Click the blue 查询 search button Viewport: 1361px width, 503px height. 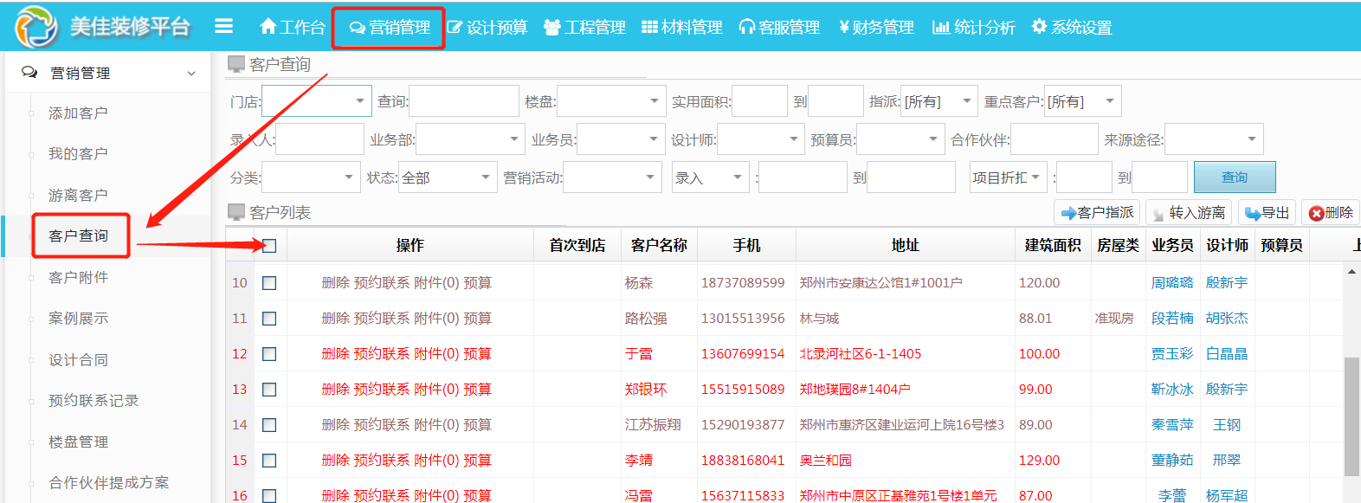click(1234, 177)
